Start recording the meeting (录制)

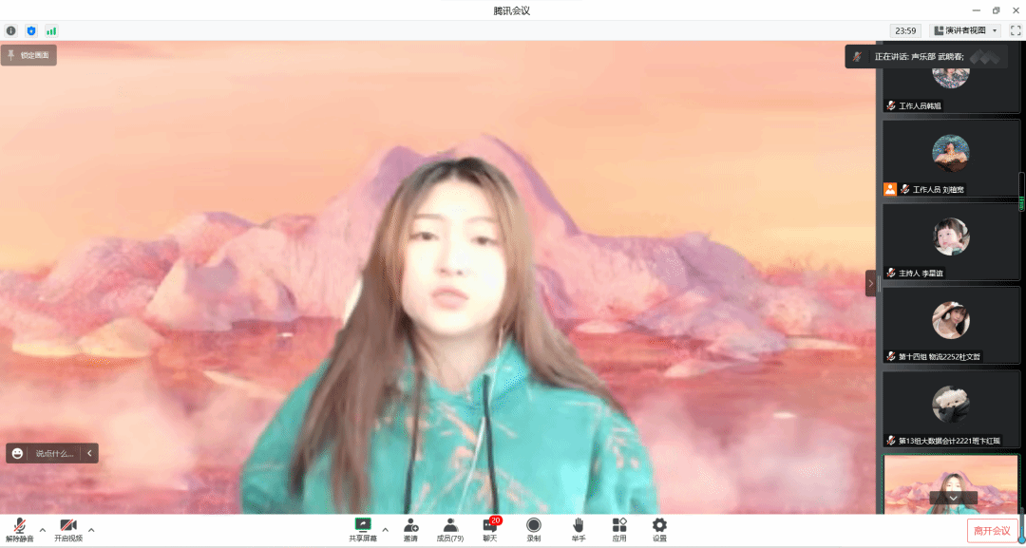[534, 527]
